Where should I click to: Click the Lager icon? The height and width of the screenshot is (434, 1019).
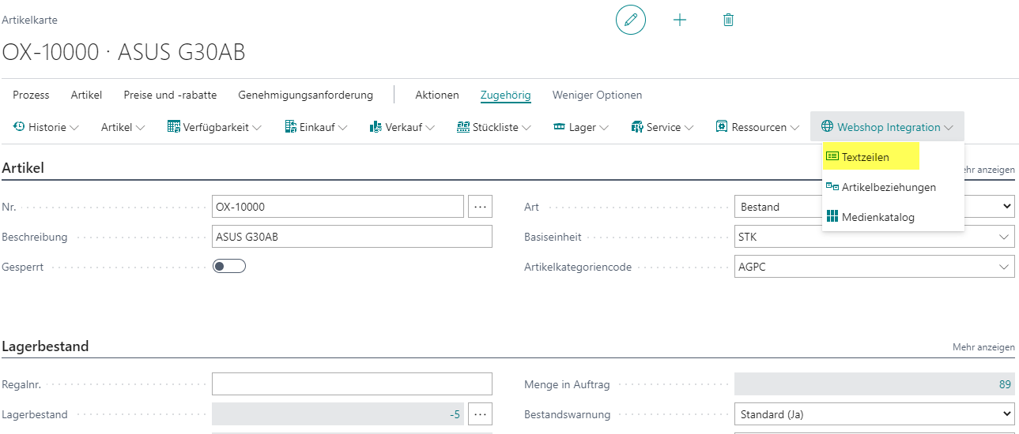point(560,126)
